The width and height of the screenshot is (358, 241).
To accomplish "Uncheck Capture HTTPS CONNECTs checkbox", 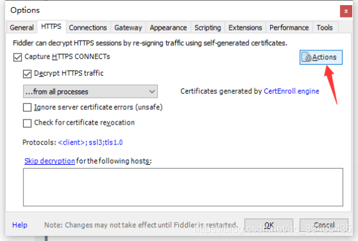I will point(17,57).
